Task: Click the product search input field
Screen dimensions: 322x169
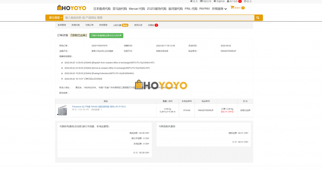Action: [159, 18]
